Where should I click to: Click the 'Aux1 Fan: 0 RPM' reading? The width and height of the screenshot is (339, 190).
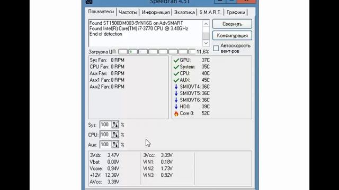(x=107, y=80)
